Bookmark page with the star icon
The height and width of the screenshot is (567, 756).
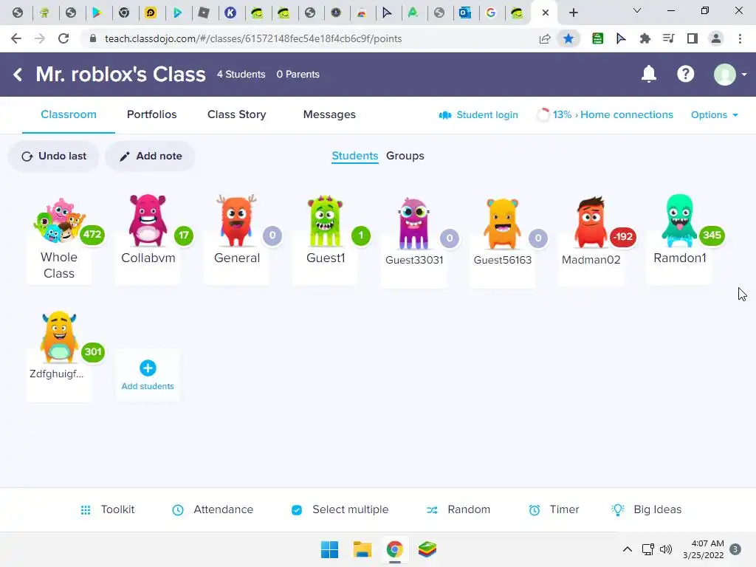point(568,38)
